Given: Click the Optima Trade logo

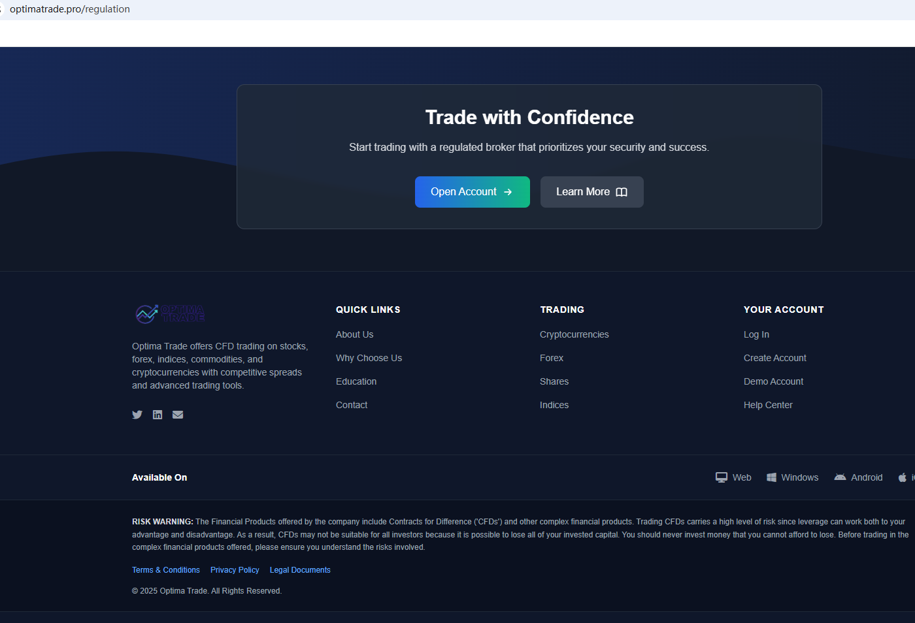Looking at the screenshot, I should [x=170, y=314].
